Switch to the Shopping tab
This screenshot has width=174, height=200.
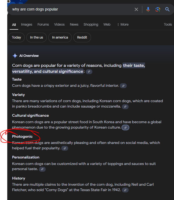(91, 25)
